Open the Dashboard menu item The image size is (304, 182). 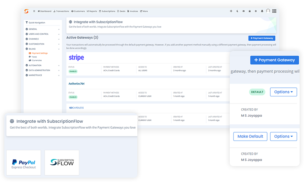click(x=45, y=11)
